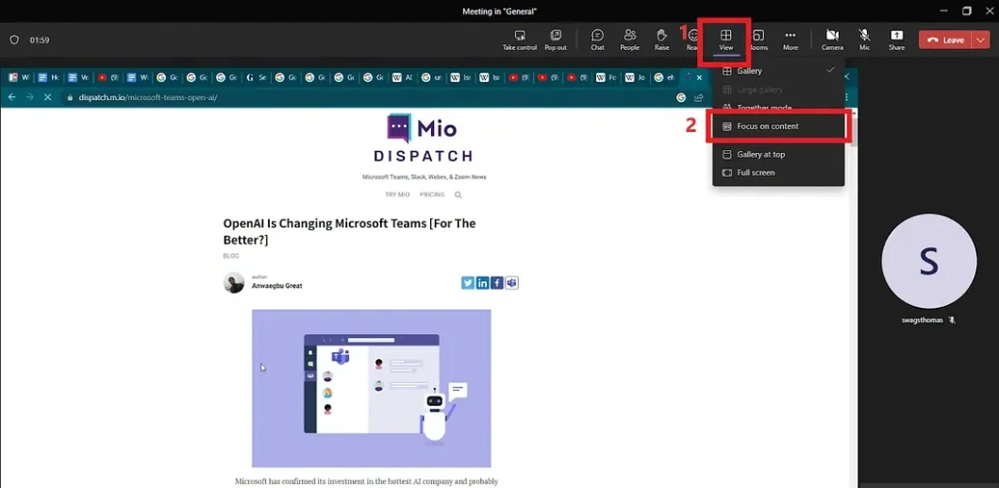
Task: Switch to Full screen mode
Action: coord(778,173)
